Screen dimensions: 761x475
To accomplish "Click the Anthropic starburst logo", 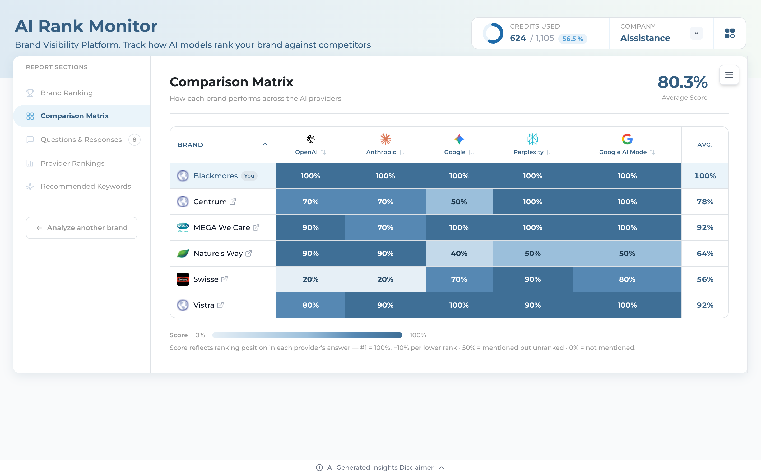I will point(385,139).
